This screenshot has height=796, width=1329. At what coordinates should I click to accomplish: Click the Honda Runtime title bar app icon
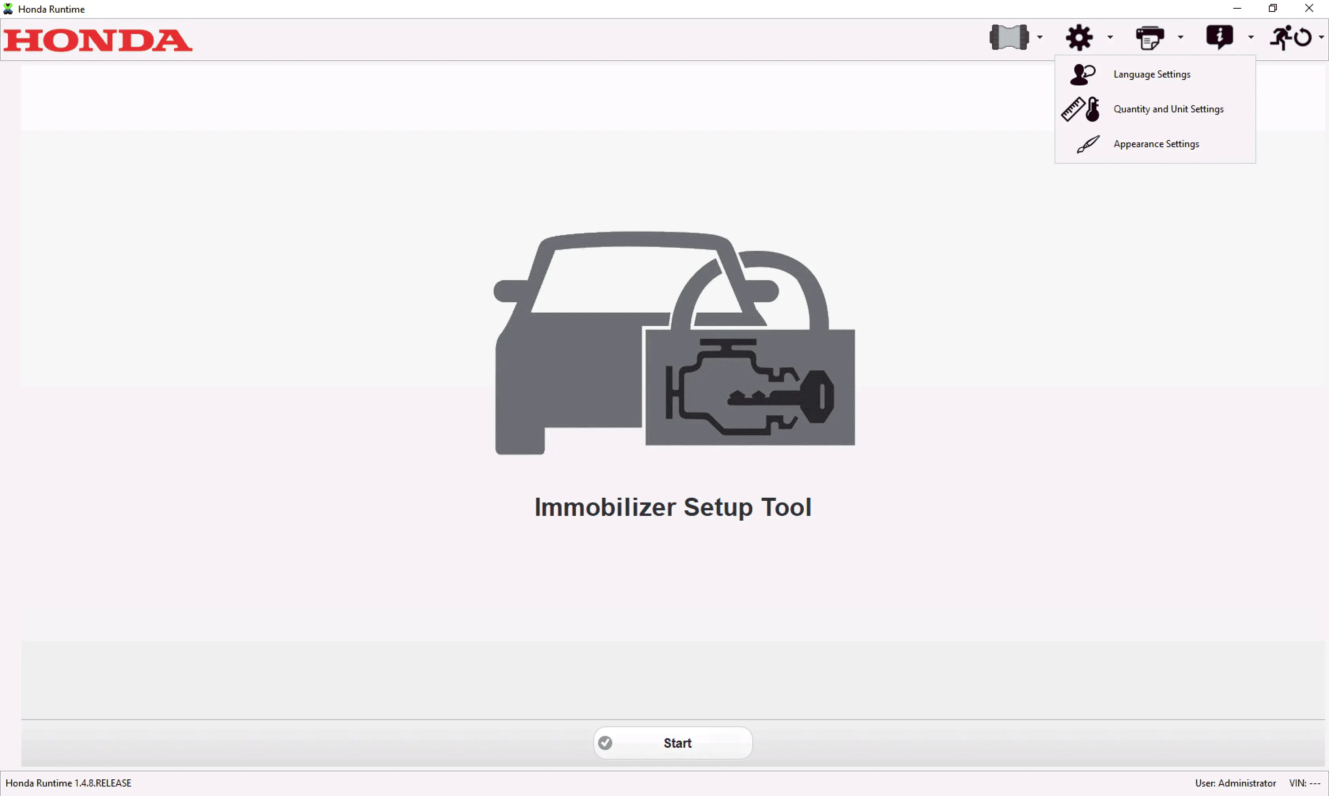tap(8, 9)
